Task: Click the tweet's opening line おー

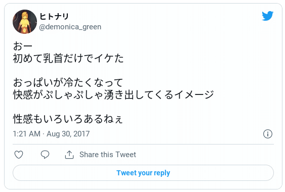Action: click(x=23, y=46)
